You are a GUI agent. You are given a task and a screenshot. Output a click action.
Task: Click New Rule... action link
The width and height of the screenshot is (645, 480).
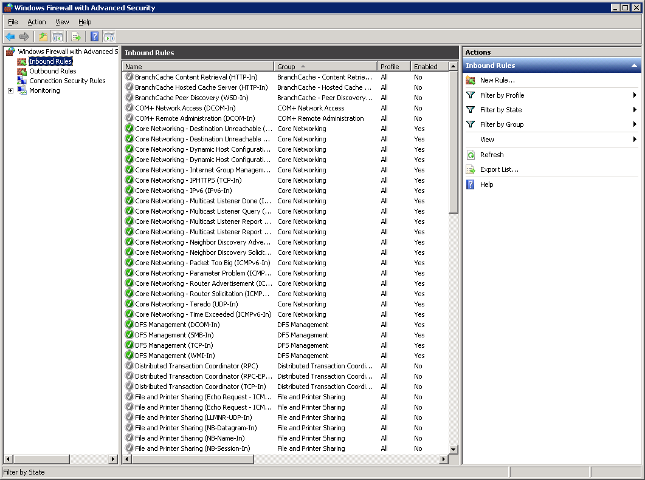point(497,80)
